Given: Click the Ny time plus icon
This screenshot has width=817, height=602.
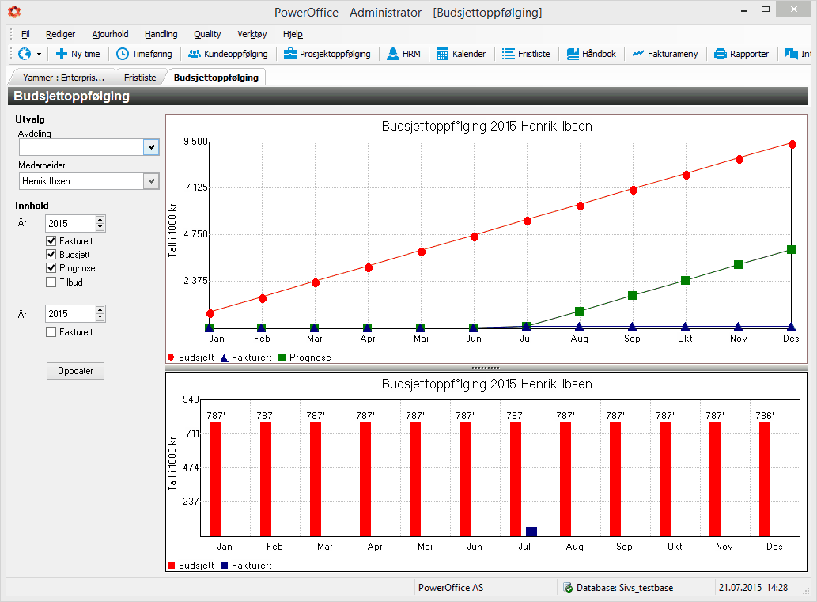Looking at the screenshot, I should [x=62, y=54].
